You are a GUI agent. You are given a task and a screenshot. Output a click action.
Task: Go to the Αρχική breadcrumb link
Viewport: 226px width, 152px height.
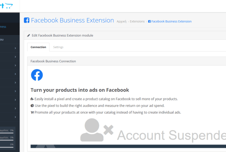coord(121,21)
